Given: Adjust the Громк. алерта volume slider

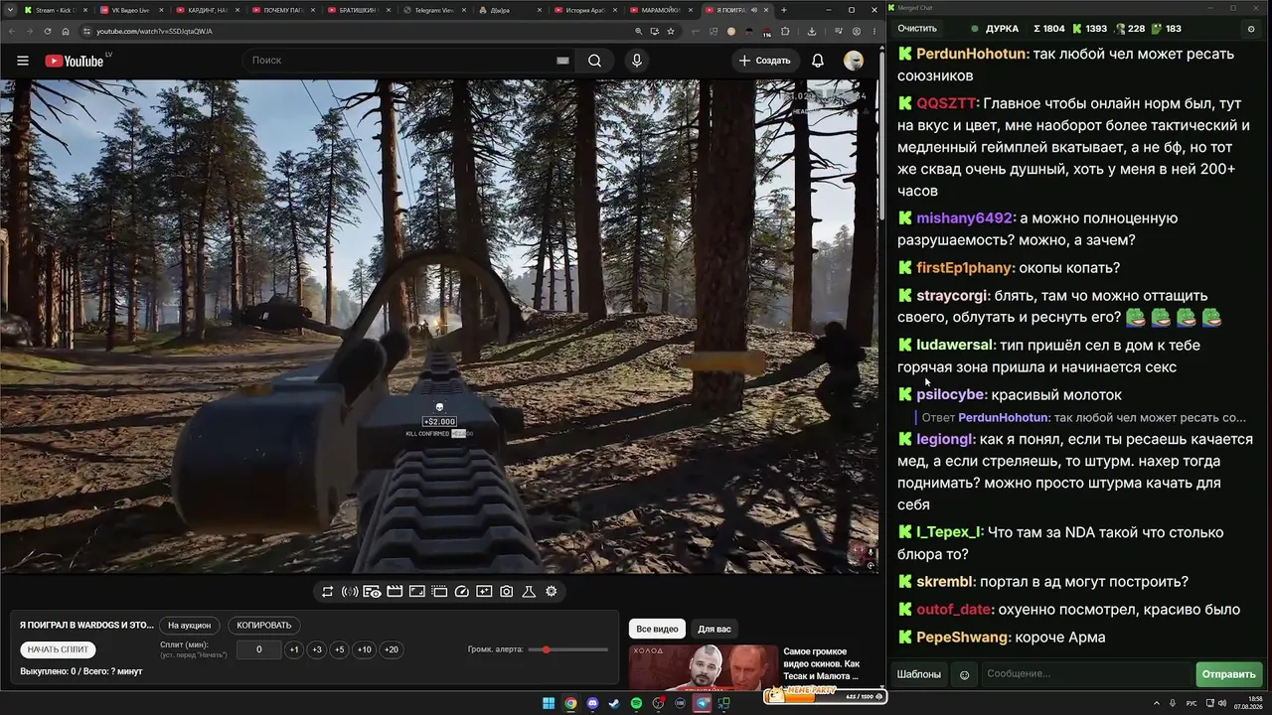Looking at the screenshot, I should pyautogui.click(x=568, y=649).
